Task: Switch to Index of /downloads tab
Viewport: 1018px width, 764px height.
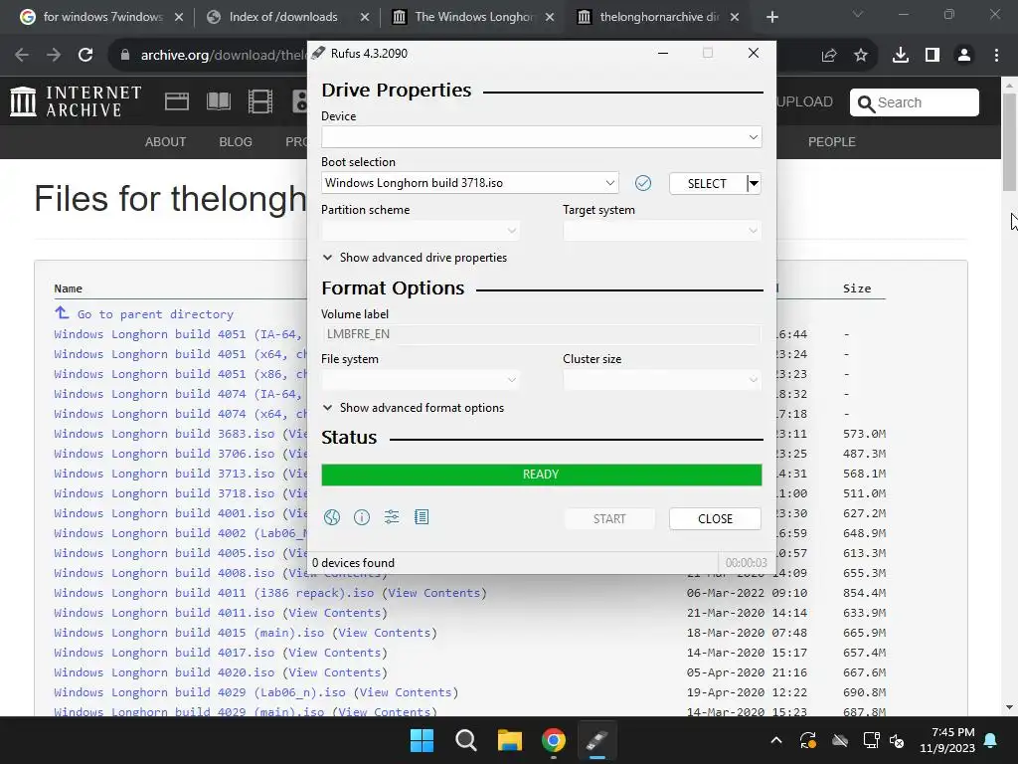Action: 283,17
